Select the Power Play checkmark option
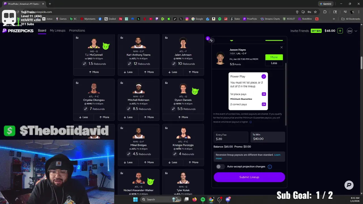Screen dimensions: 363x204 click(x=264, y=76)
